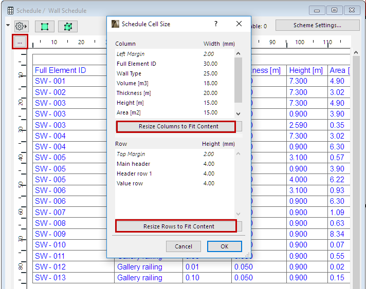366x289 pixels.
Task: Click the schedule table icon in title bar
Action: (x=10, y=10)
